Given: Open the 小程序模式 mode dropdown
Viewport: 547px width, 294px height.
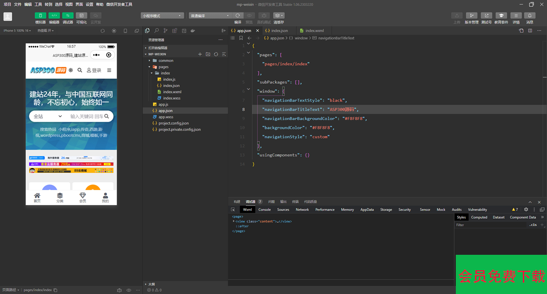Looking at the screenshot, I should (162, 15).
